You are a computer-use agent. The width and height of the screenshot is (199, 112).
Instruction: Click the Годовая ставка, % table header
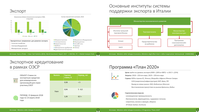70,77
